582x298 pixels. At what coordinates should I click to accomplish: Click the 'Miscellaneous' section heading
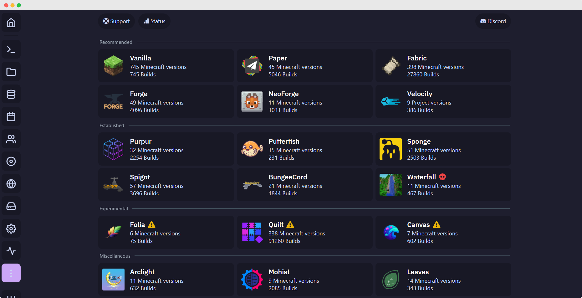tap(115, 256)
